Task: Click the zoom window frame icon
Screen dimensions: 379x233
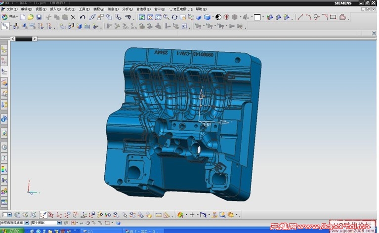Action: click(158, 17)
